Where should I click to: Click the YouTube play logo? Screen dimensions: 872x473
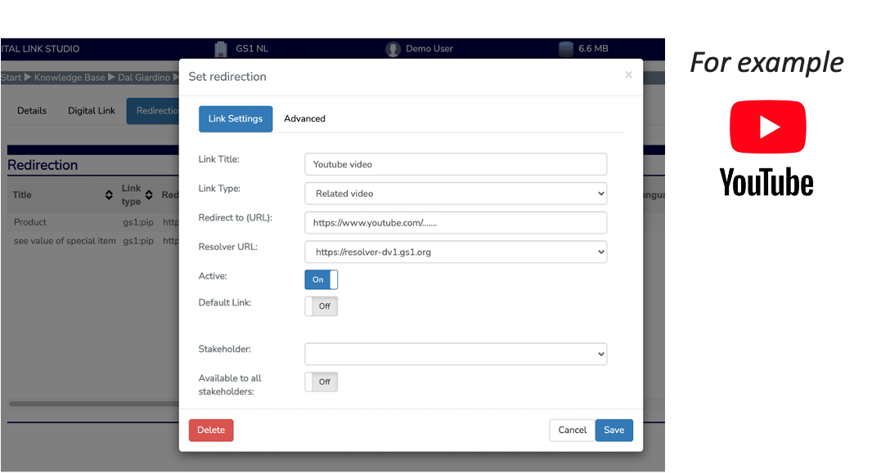(x=768, y=127)
